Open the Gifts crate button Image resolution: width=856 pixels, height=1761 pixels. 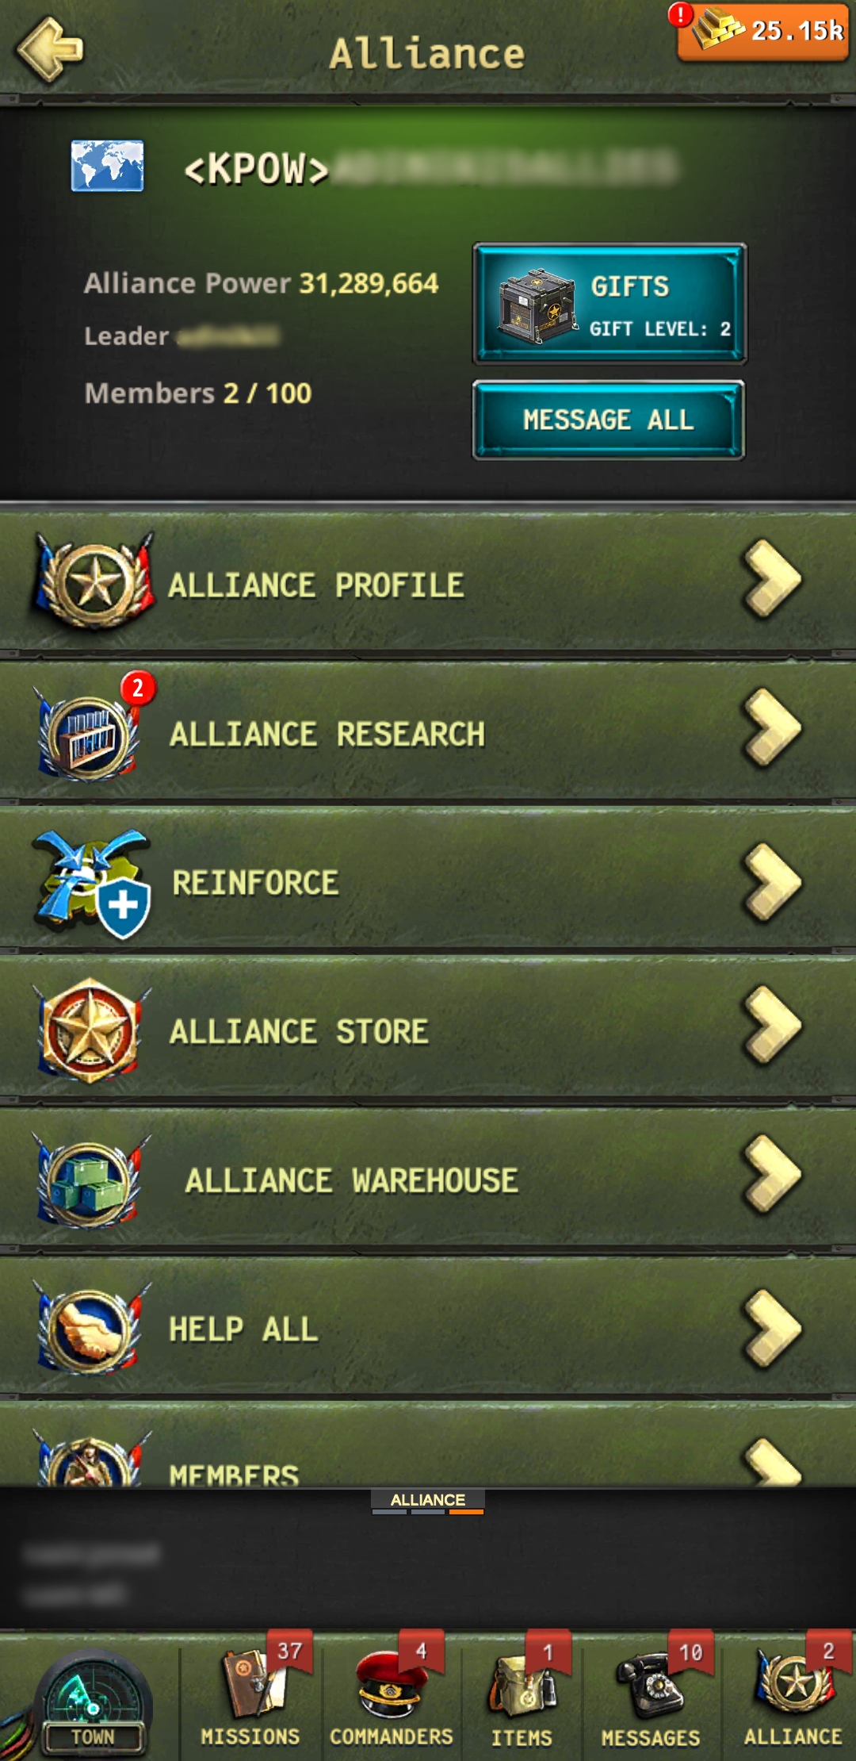609,304
